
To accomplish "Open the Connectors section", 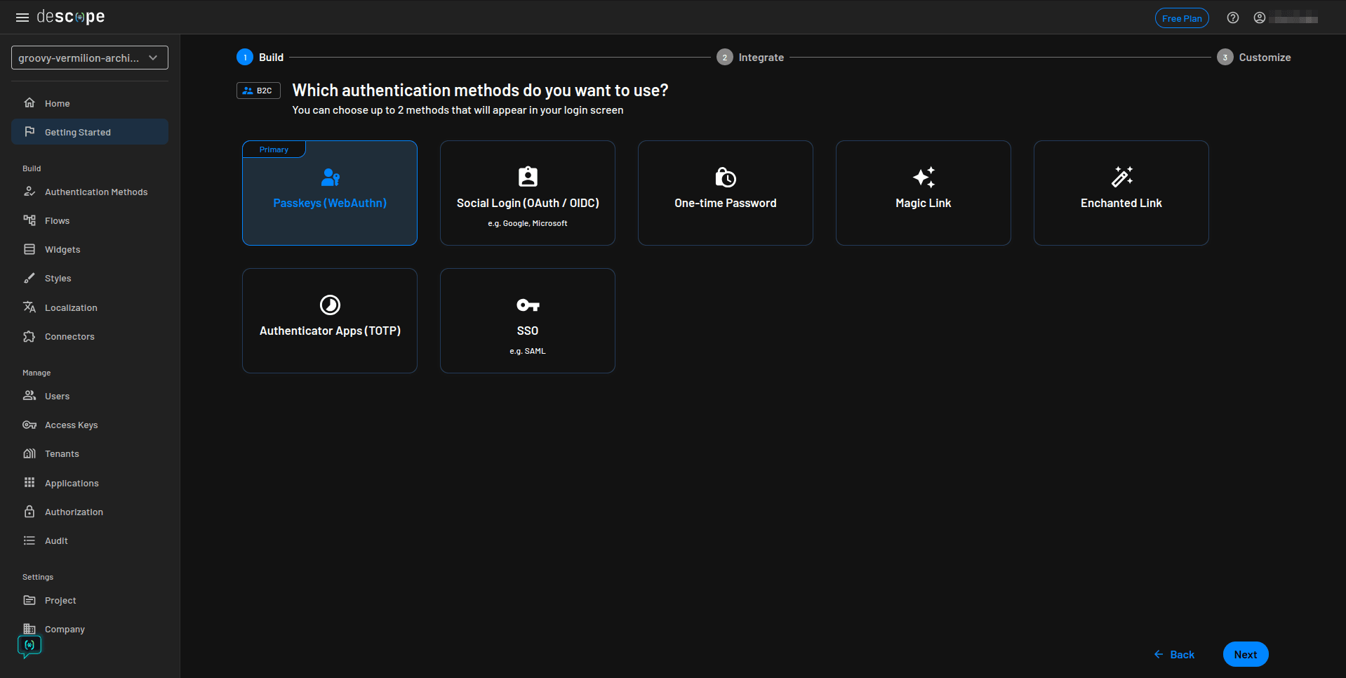I will pyautogui.click(x=69, y=336).
